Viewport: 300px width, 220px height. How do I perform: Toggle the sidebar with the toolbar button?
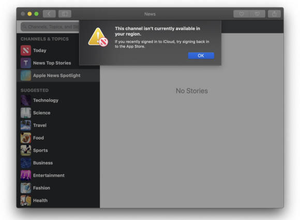coord(65,14)
